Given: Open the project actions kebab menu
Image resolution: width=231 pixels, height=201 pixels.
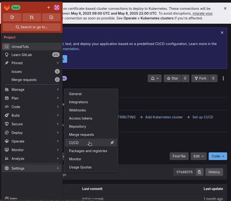Looking at the screenshot, I should click(223, 78).
